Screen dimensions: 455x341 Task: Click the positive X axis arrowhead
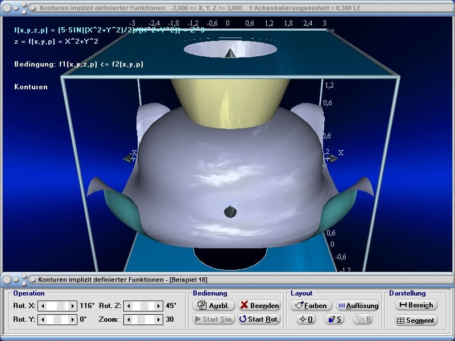[333, 159]
